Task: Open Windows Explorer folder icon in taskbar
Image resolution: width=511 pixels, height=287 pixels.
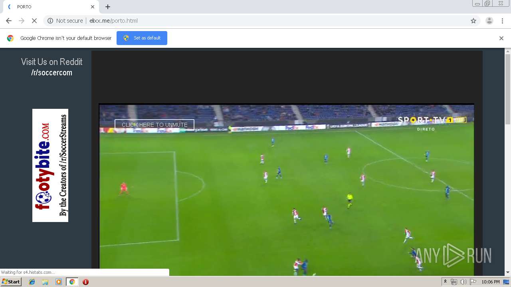Action: [45, 282]
